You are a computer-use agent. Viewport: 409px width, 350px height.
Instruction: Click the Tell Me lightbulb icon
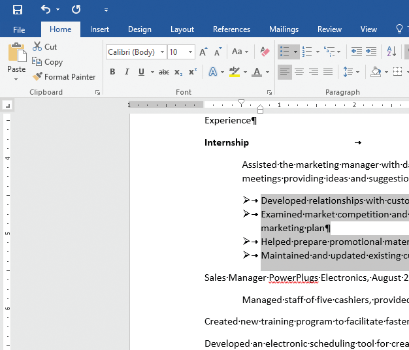point(399,29)
